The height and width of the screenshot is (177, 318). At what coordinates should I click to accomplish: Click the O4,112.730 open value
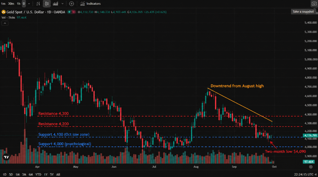pyautogui.click(x=86, y=12)
